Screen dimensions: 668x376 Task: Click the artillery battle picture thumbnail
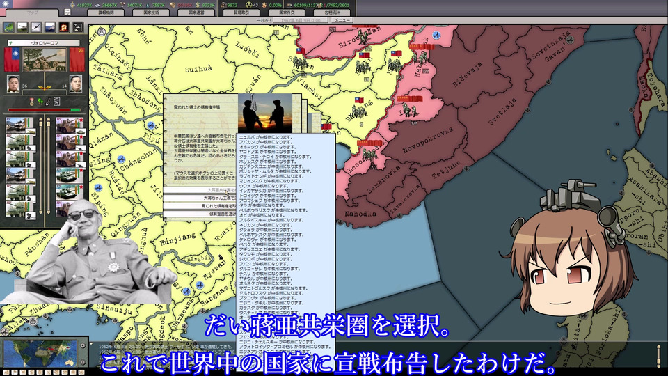pos(45,59)
